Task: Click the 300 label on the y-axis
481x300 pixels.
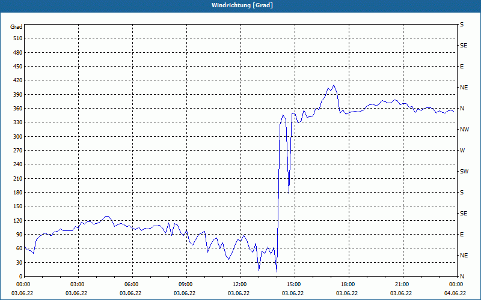Action: coord(18,137)
